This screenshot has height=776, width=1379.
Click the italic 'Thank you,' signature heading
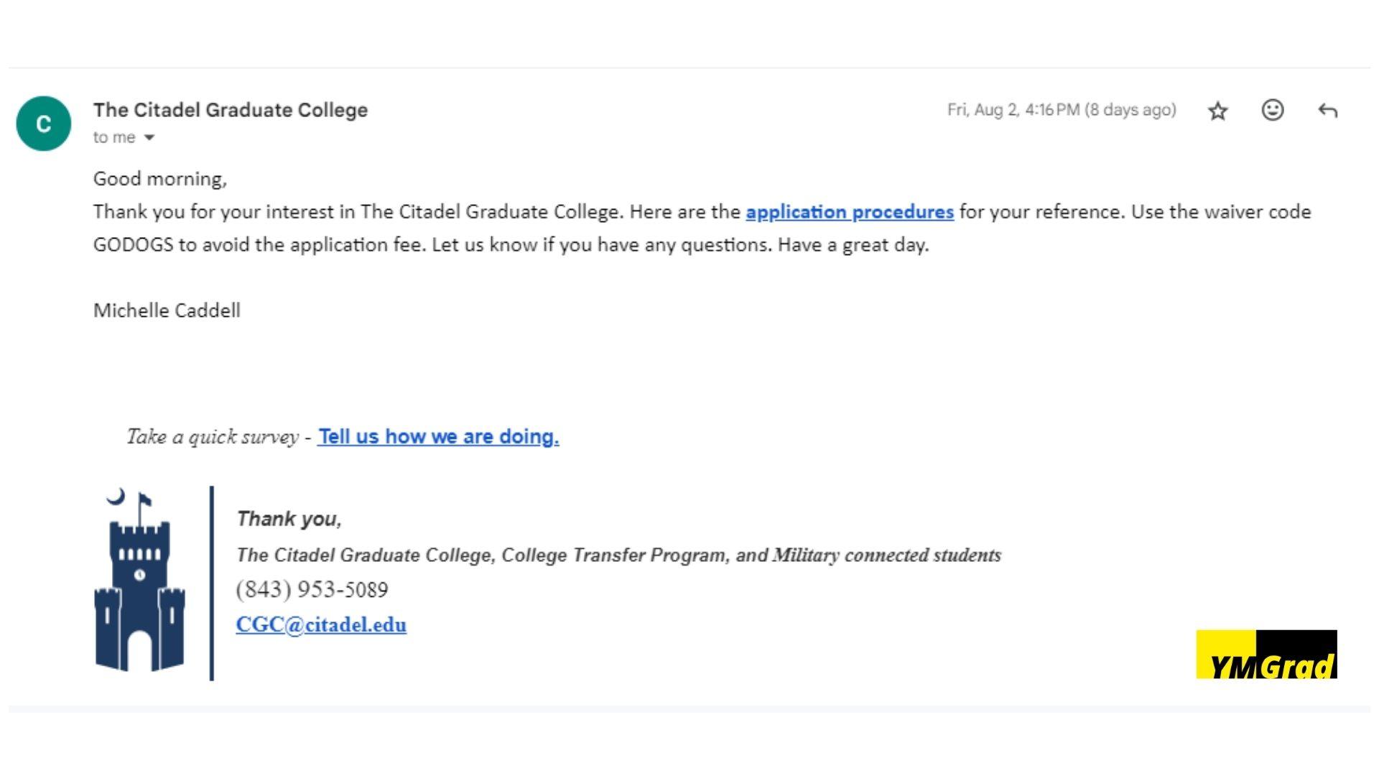tap(289, 519)
